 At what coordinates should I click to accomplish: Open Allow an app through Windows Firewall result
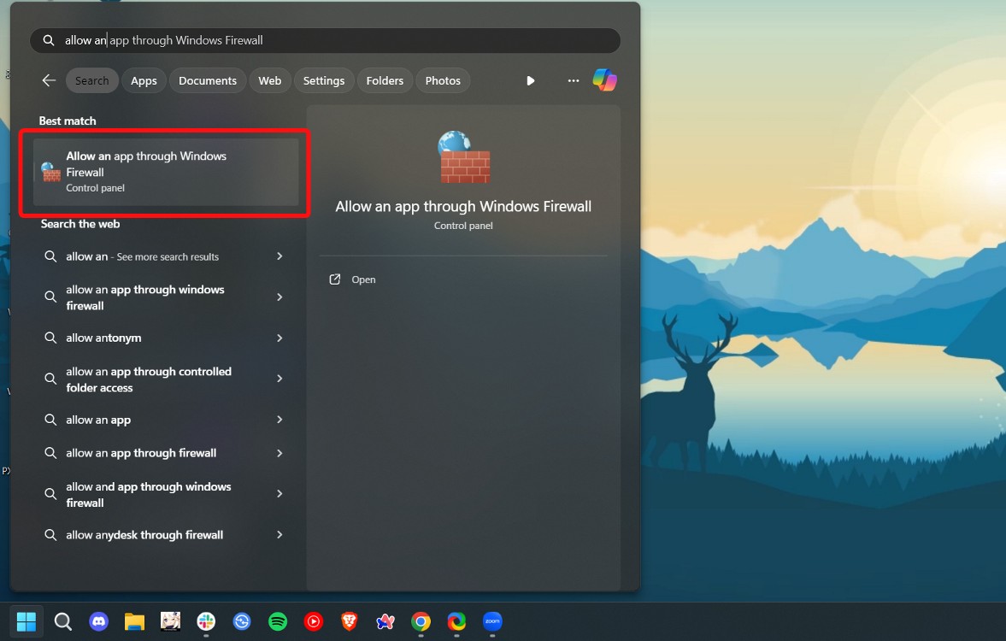165,172
